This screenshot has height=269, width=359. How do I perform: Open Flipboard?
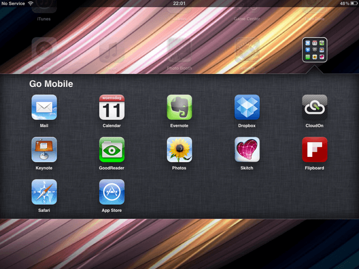click(315, 150)
